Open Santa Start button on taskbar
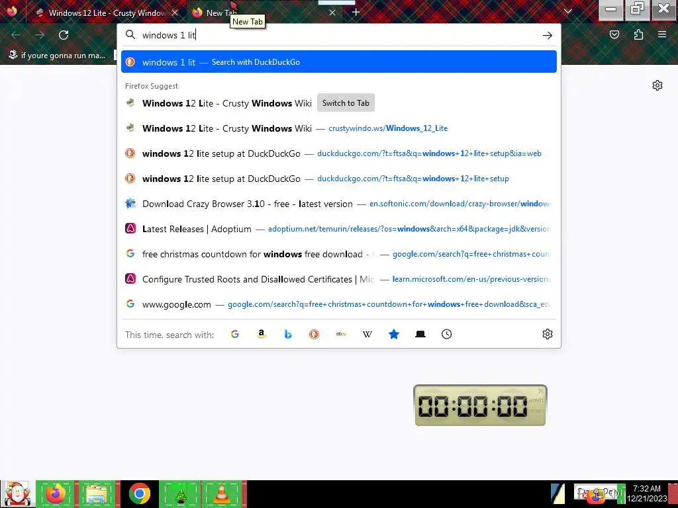Viewport: 678px width, 508px height. (17, 493)
